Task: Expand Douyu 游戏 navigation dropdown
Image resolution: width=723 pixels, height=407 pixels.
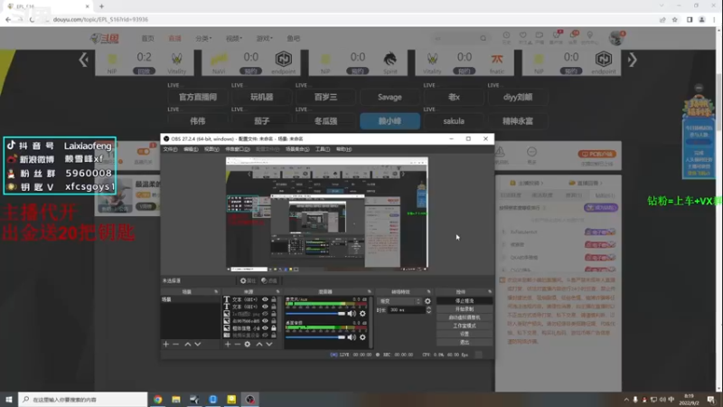Action: pos(264,38)
